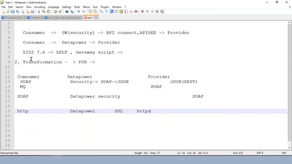Click 'Unix (LF)' line ending status field
Image resolution: width=292 pixels, height=164 pixels.
[238, 153]
